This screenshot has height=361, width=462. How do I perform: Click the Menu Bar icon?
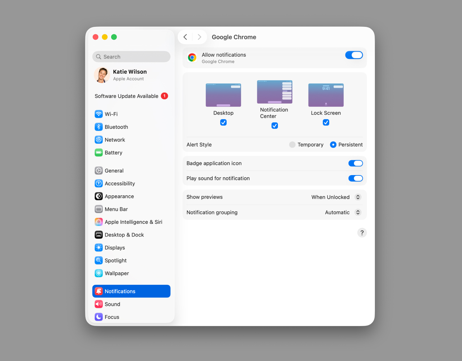point(99,209)
